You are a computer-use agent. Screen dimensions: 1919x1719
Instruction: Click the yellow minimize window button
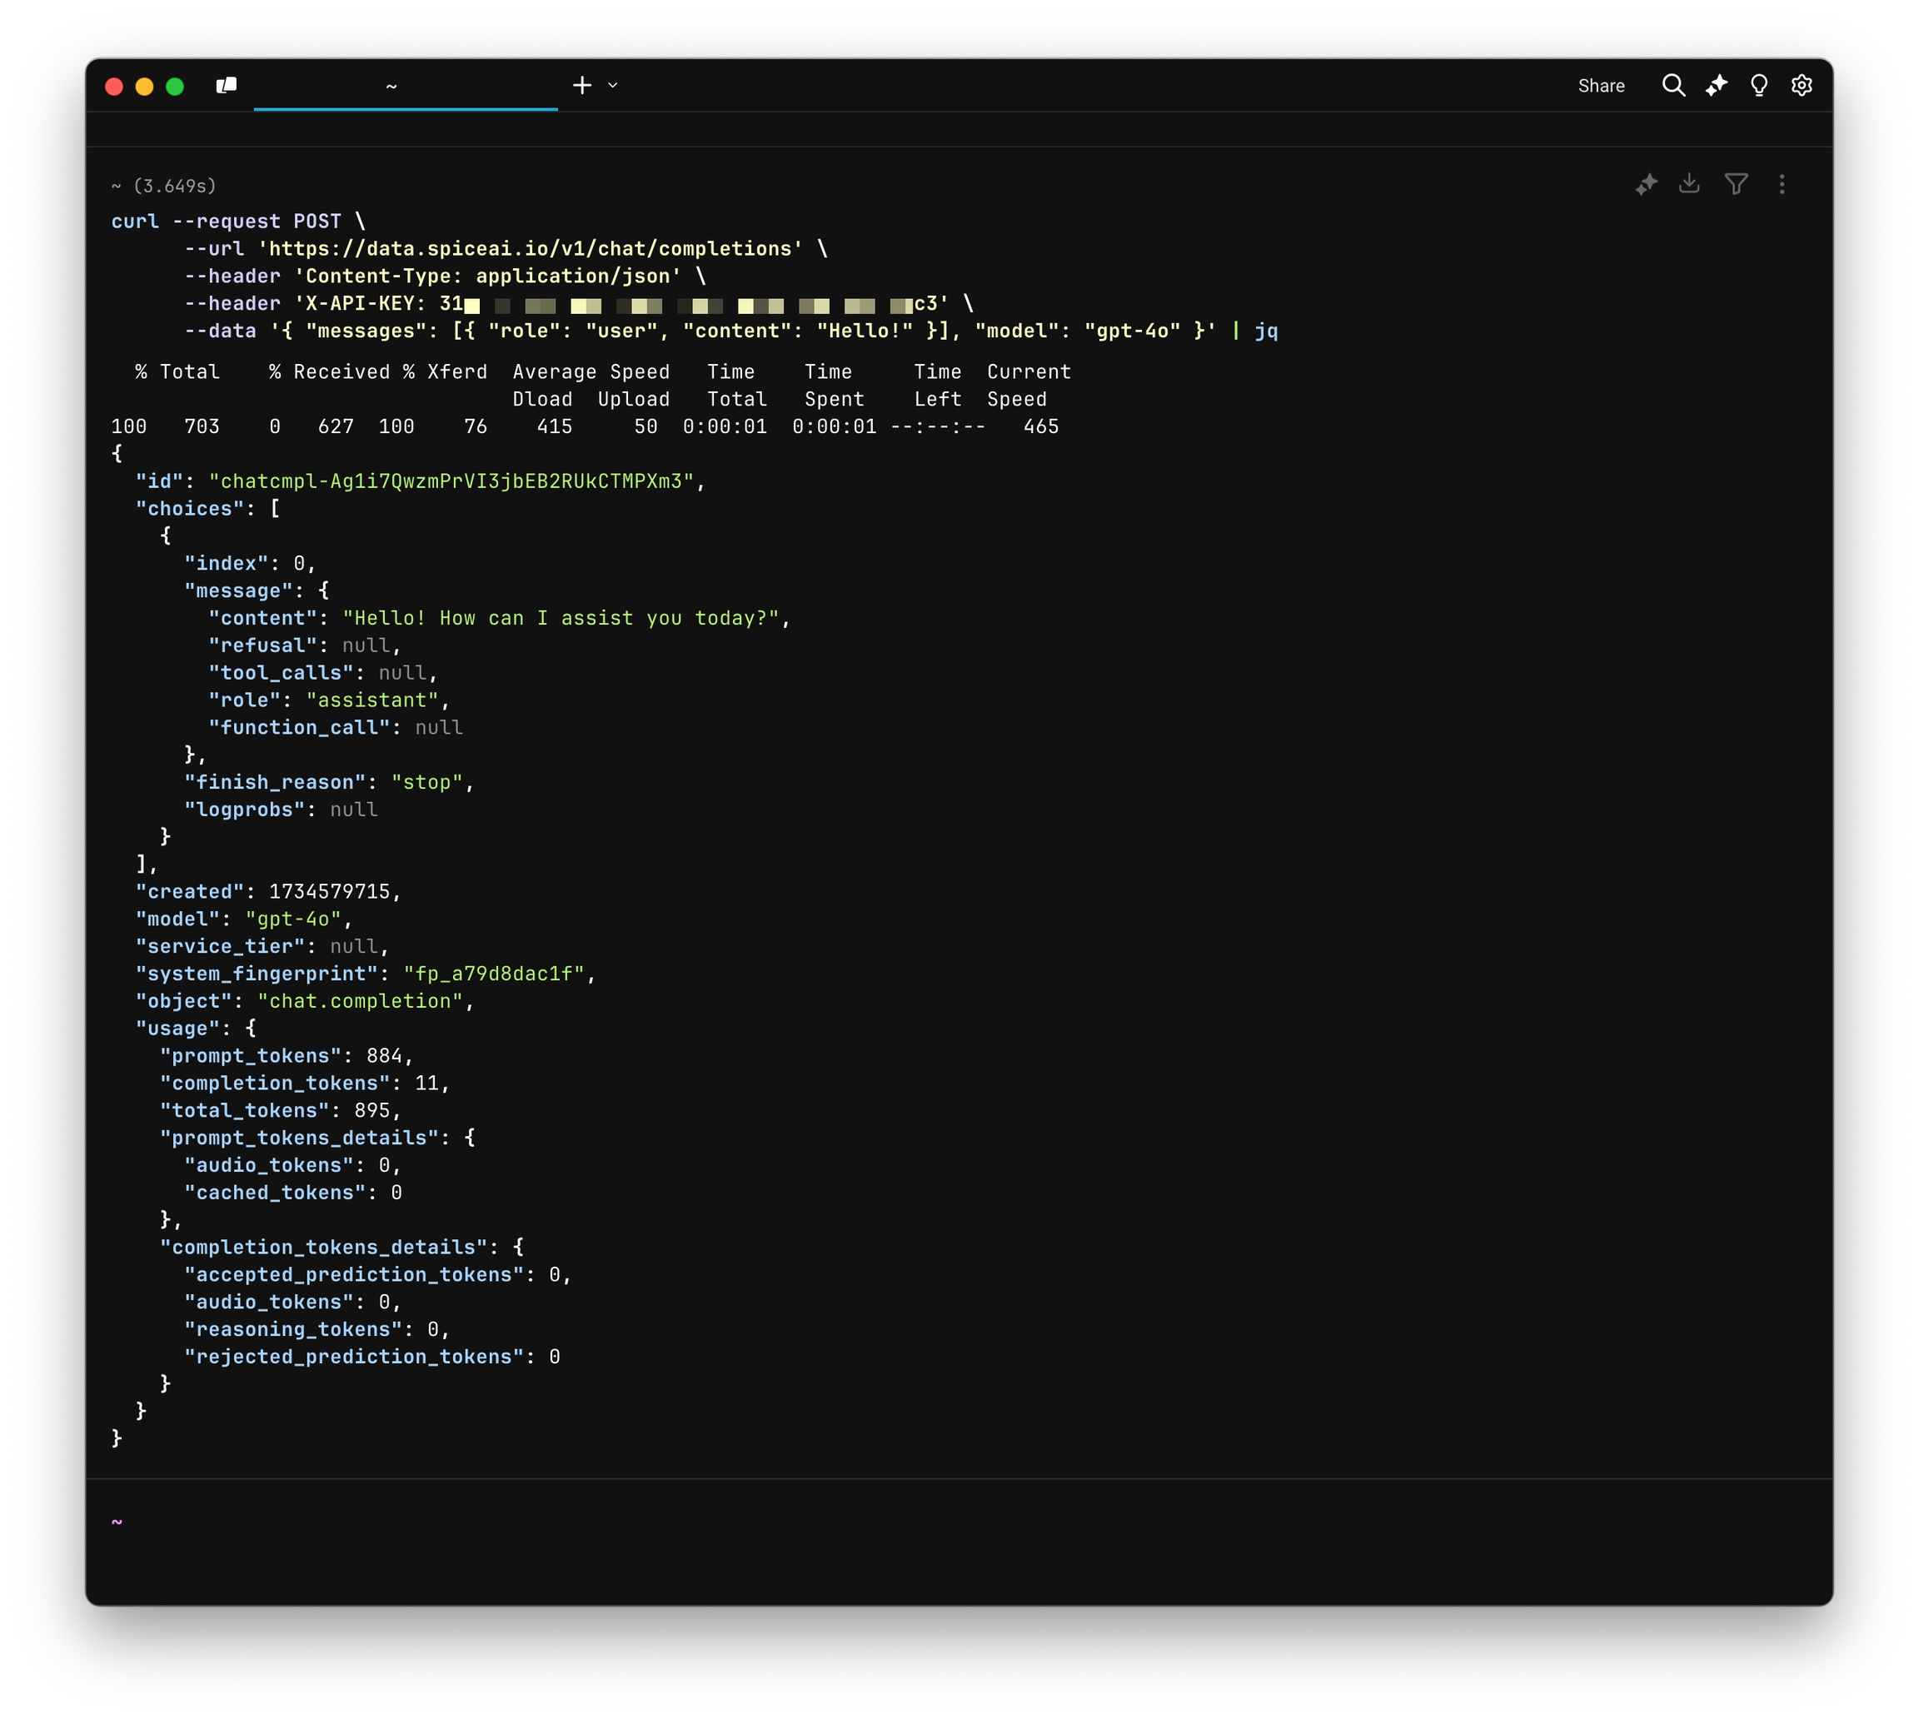[x=144, y=87]
